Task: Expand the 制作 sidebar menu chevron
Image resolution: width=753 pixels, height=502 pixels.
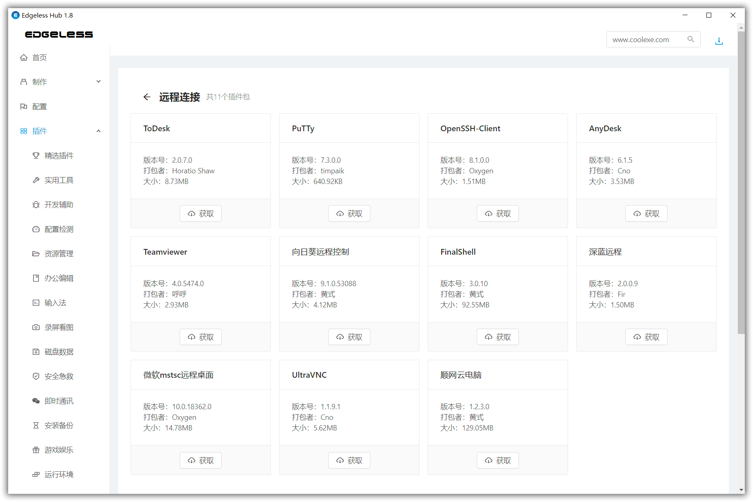Action: pyautogui.click(x=99, y=82)
